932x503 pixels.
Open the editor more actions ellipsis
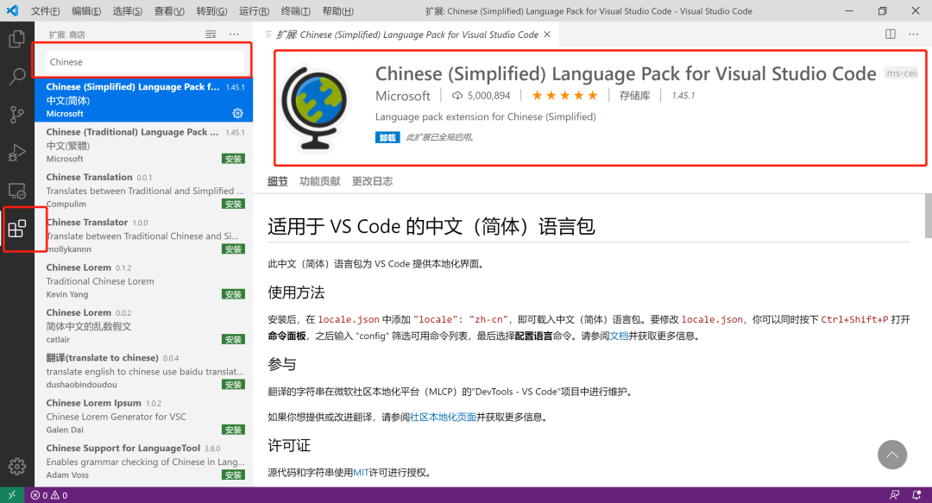914,35
